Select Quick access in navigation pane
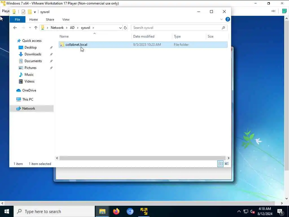The image size is (289, 217). (32, 41)
